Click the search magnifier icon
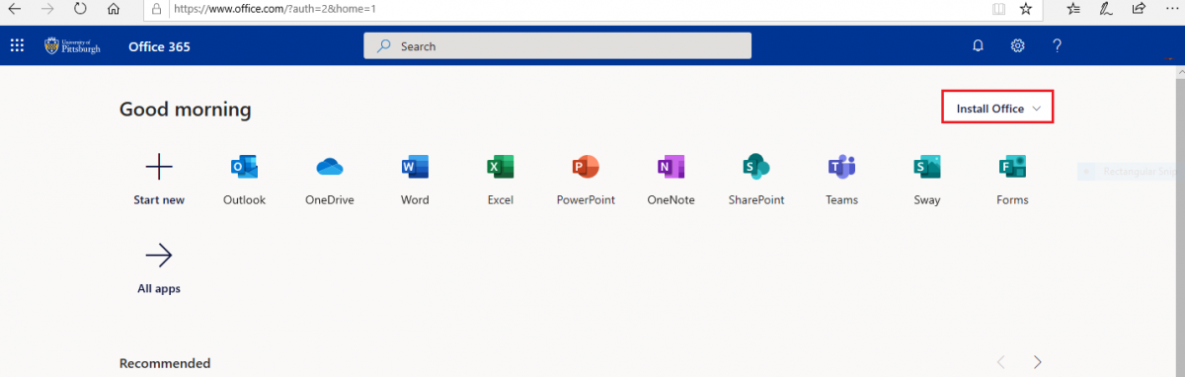The width and height of the screenshot is (1185, 377). pyautogui.click(x=384, y=45)
